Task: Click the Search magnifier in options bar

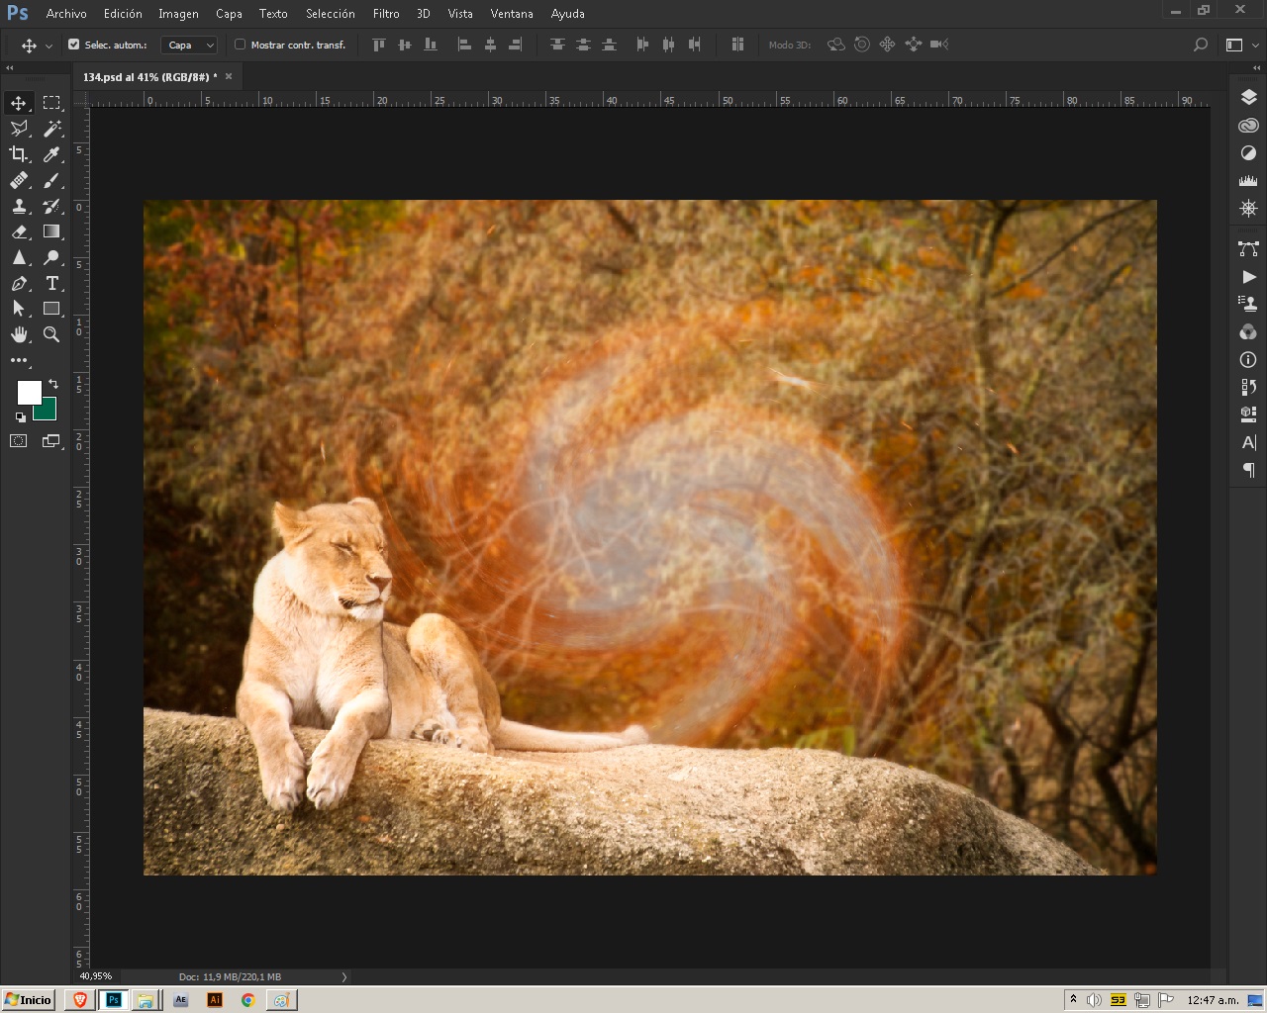Action: click(1201, 45)
